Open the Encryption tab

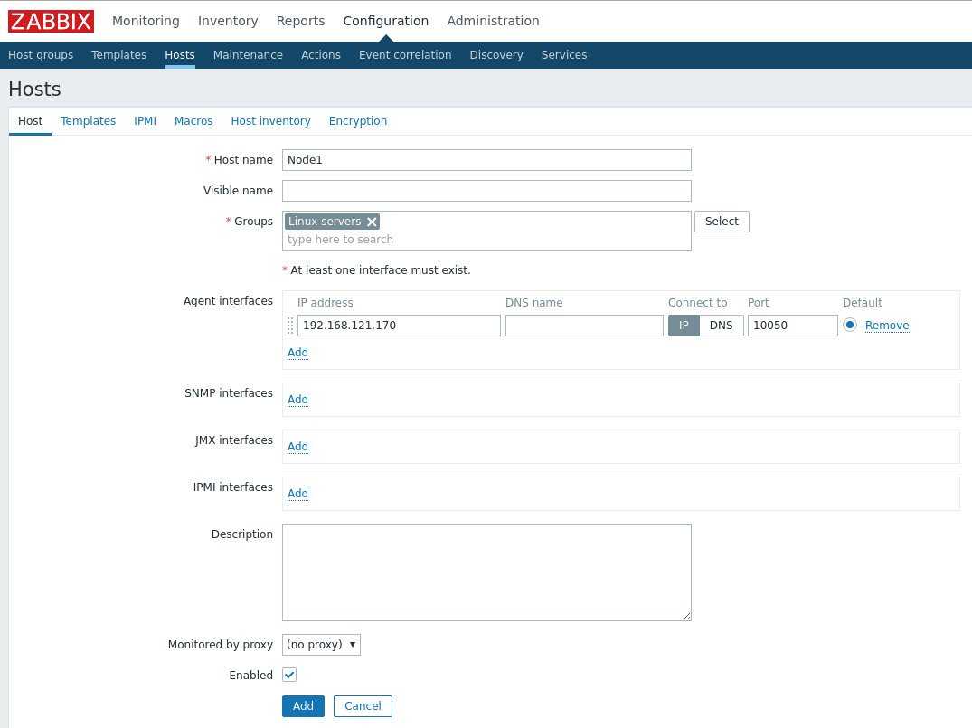point(357,121)
